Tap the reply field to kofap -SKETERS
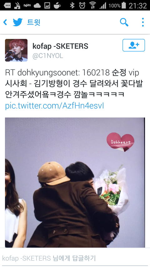This screenshot has width=150, height=268. point(75,258)
